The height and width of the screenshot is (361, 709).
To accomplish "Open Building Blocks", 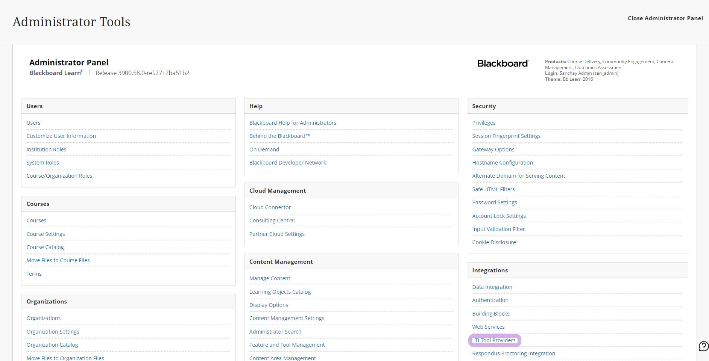I will tap(491, 314).
